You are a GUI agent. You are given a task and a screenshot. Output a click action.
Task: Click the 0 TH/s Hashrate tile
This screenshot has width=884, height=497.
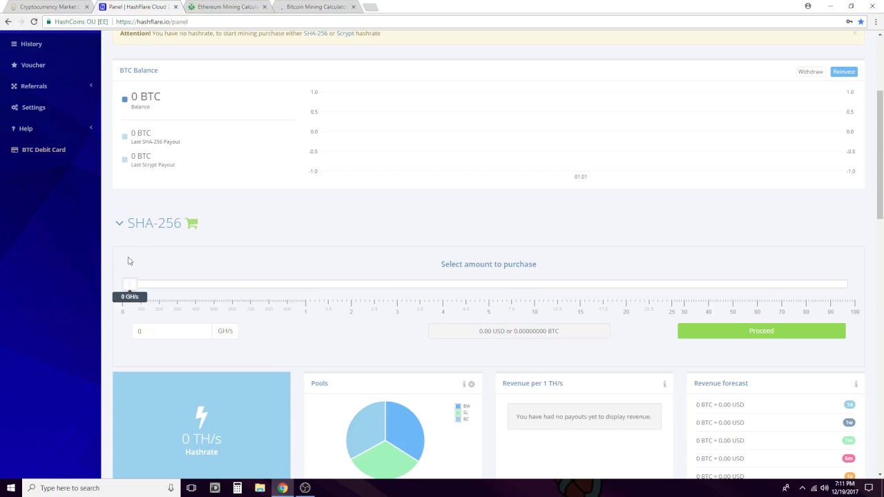pos(202,425)
